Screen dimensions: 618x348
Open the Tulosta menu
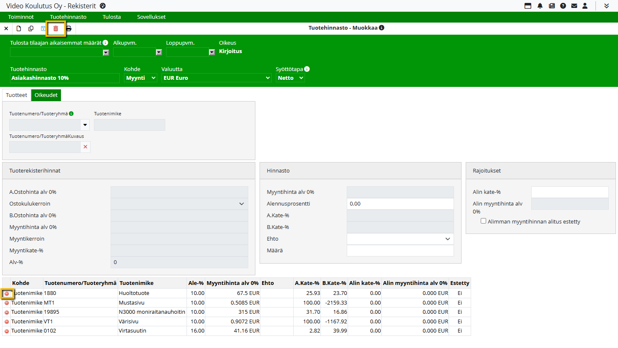[x=111, y=17]
